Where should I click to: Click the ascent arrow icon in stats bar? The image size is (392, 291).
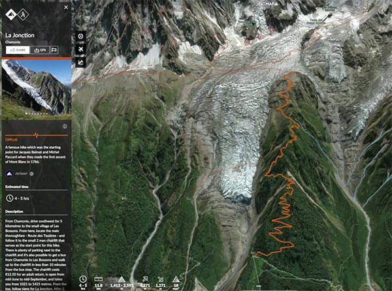coord(145,279)
